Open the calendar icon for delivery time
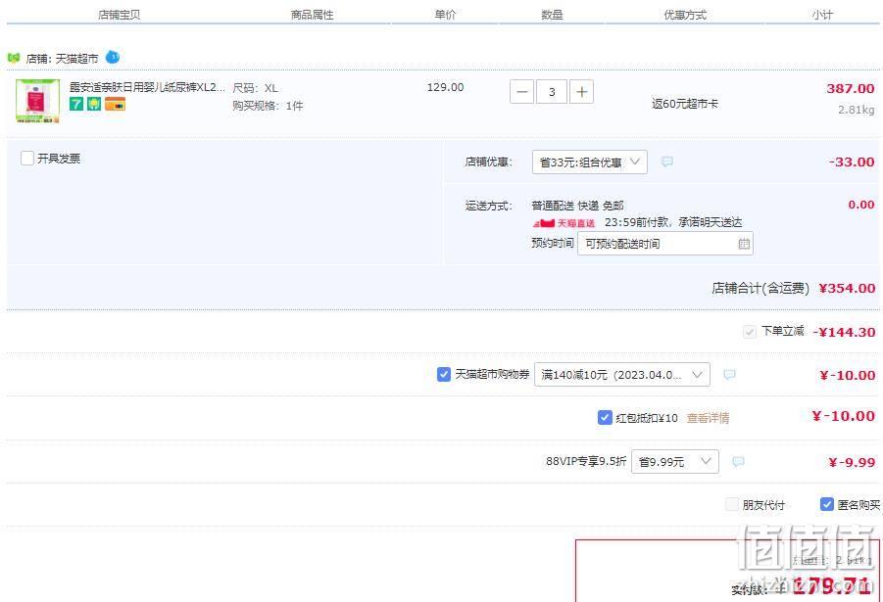 tap(744, 244)
